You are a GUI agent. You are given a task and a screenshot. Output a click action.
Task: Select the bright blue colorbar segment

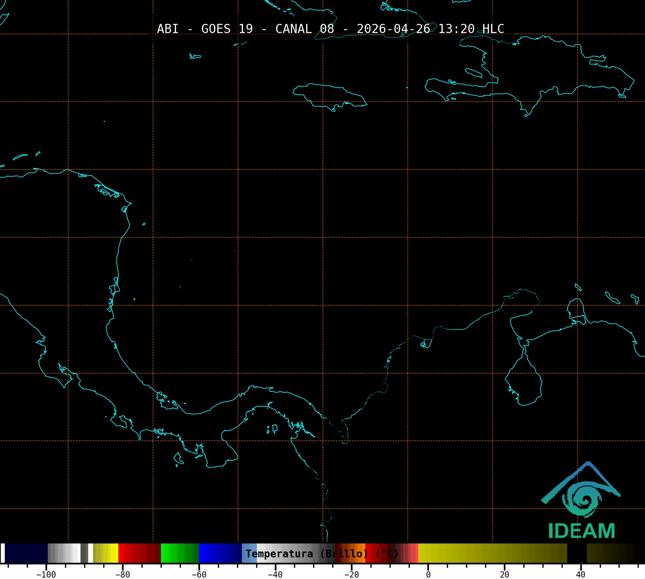pyautogui.click(x=220, y=553)
